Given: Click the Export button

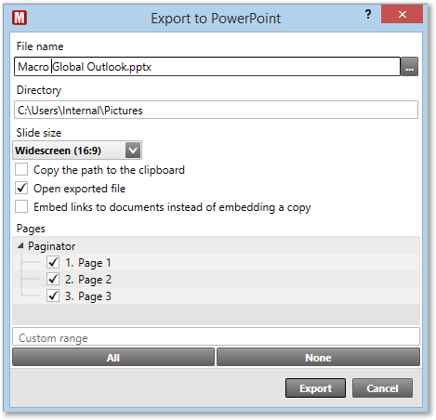Looking at the screenshot, I should click(315, 387).
